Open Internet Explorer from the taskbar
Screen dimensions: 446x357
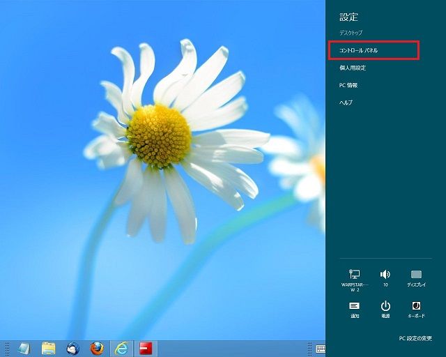[x=121, y=349]
